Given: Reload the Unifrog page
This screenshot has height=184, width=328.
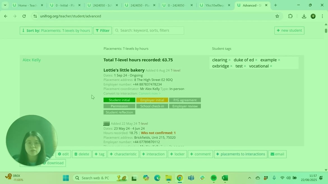Looking at the screenshot, I should (24, 16).
